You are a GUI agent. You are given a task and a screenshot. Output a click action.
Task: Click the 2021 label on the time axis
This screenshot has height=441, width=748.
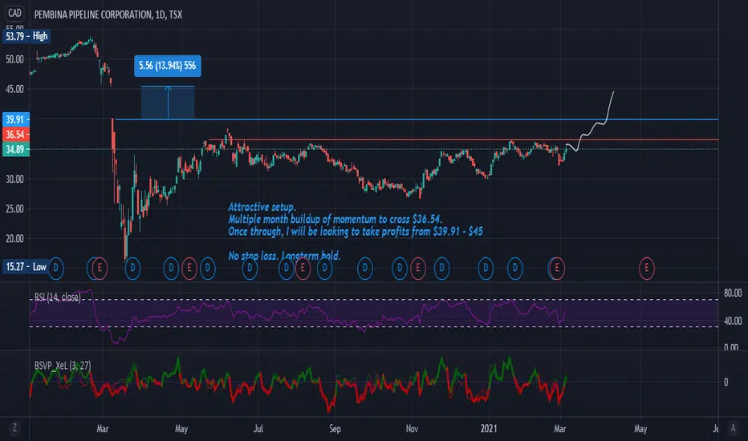click(489, 429)
